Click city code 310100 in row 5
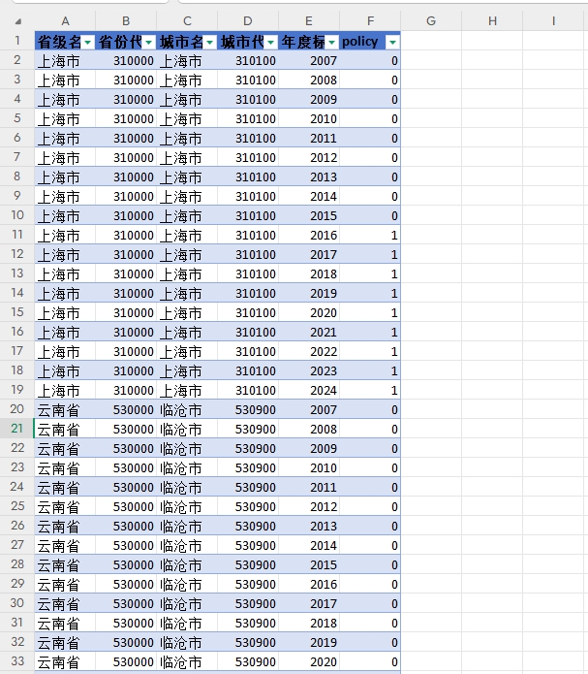The height and width of the screenshot is (674, 588). point(248,118)
